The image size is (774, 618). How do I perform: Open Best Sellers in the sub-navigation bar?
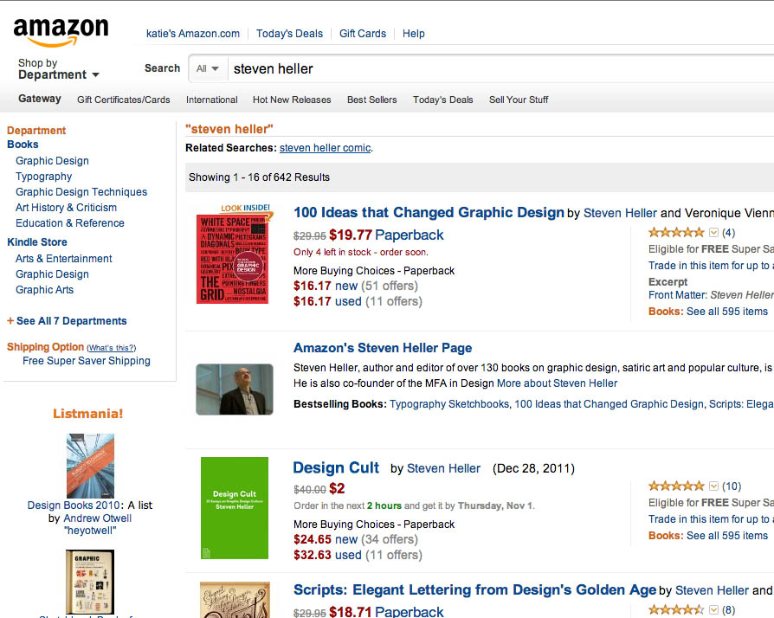(372, 100)
